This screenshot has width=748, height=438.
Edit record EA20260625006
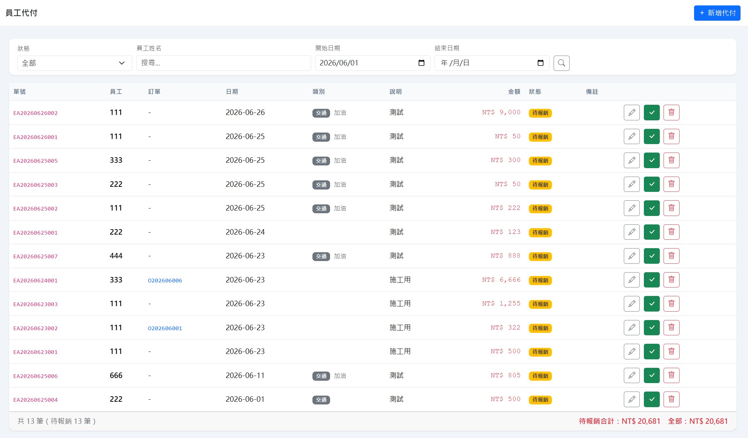coord(632,375)
